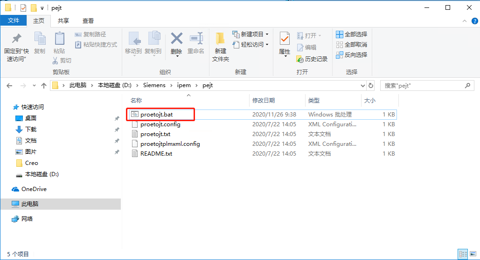Switch to Home ribbon tab
The image size is (480, 260).
tap(39, 21)
